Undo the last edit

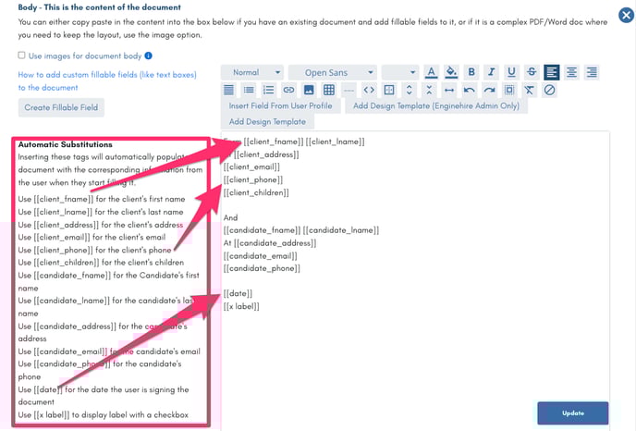470,90
